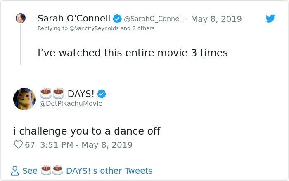The width and height of the screenshot is (289, 181).
Task: Open the @DetPikachuMovie handle link
Action: tap(71, 103)
